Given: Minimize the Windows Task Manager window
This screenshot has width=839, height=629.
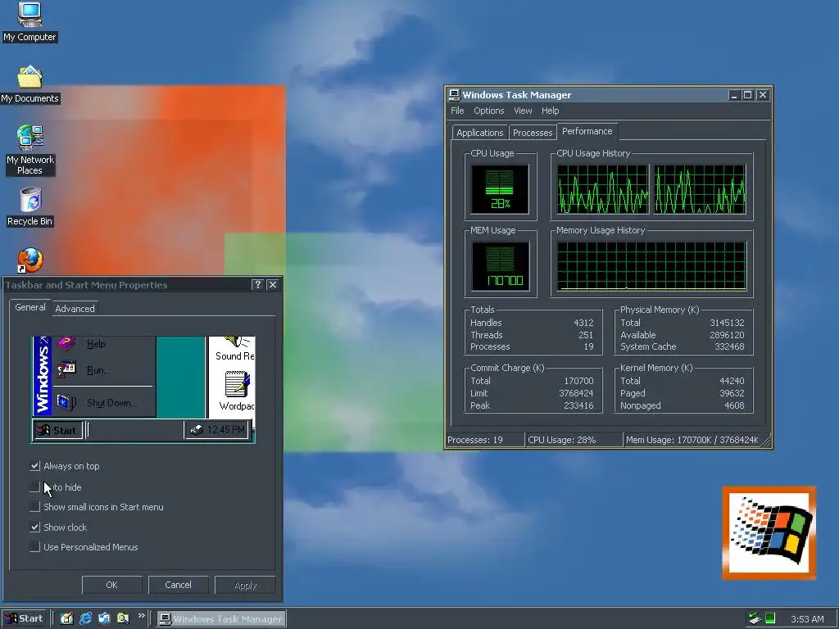Looking at the screenshot, I should pos(734,95).
